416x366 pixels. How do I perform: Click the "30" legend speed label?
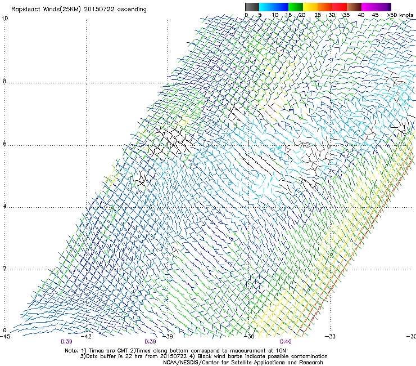tap(332, 15)
